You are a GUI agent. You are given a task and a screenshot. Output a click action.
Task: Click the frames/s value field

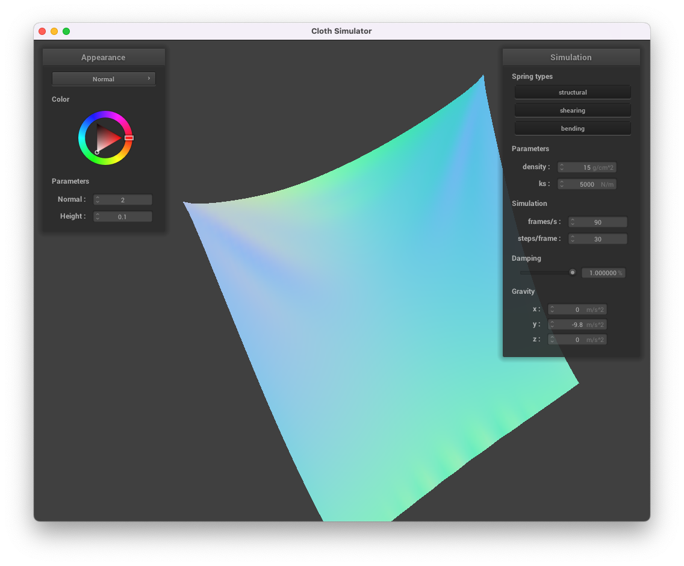[x=598, y=222]
